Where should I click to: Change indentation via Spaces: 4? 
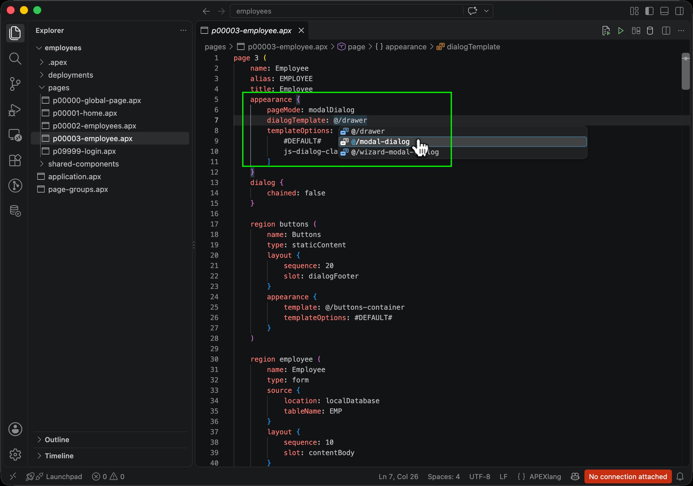tap(444, 477)
